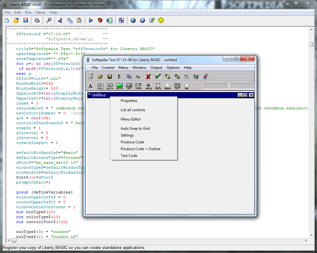The image size is (317, 253).
Task: Open help with the blue question mark icon
Action: (142, 20)
